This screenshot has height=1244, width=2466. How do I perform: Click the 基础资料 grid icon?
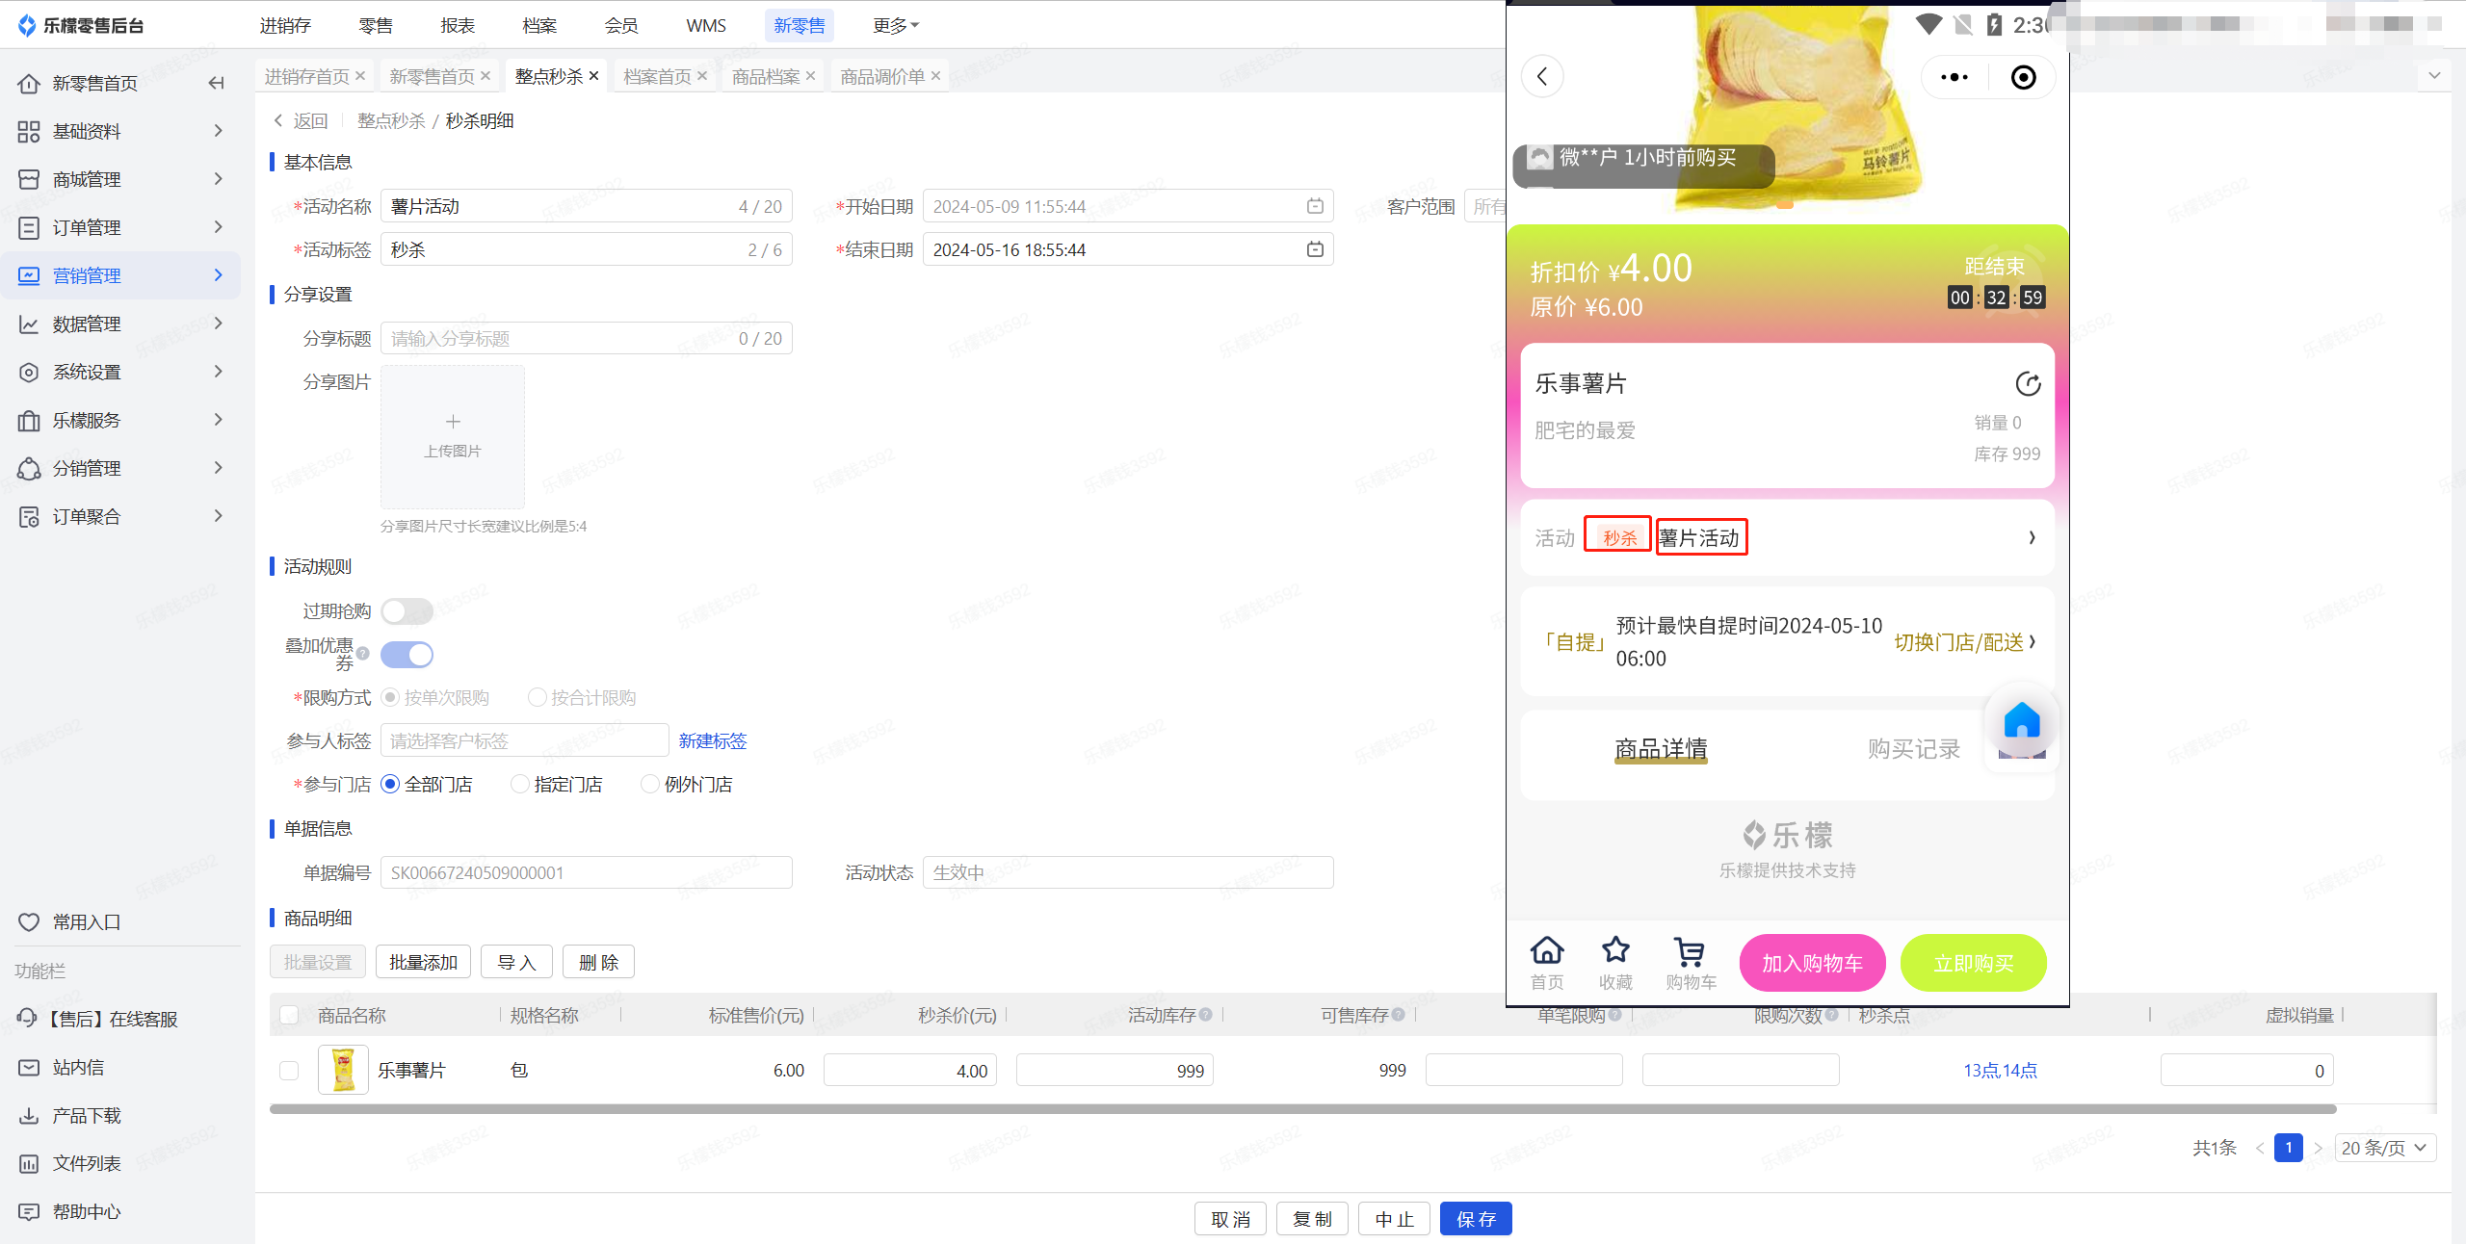[x=29, y=132]
